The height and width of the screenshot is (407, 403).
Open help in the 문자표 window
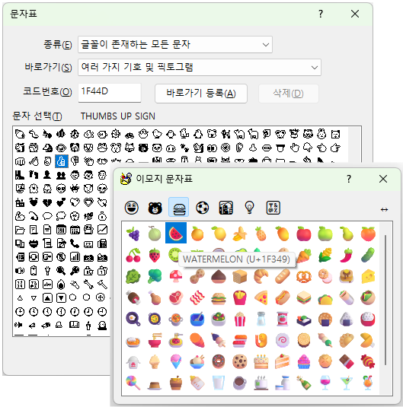coord(321,14)
